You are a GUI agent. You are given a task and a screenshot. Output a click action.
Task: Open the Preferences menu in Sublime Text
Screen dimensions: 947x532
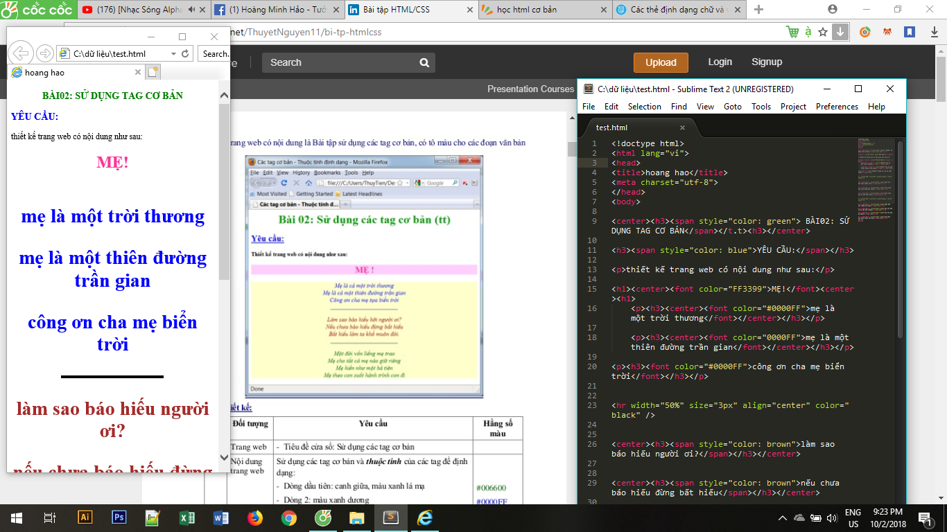pos(837,107)
